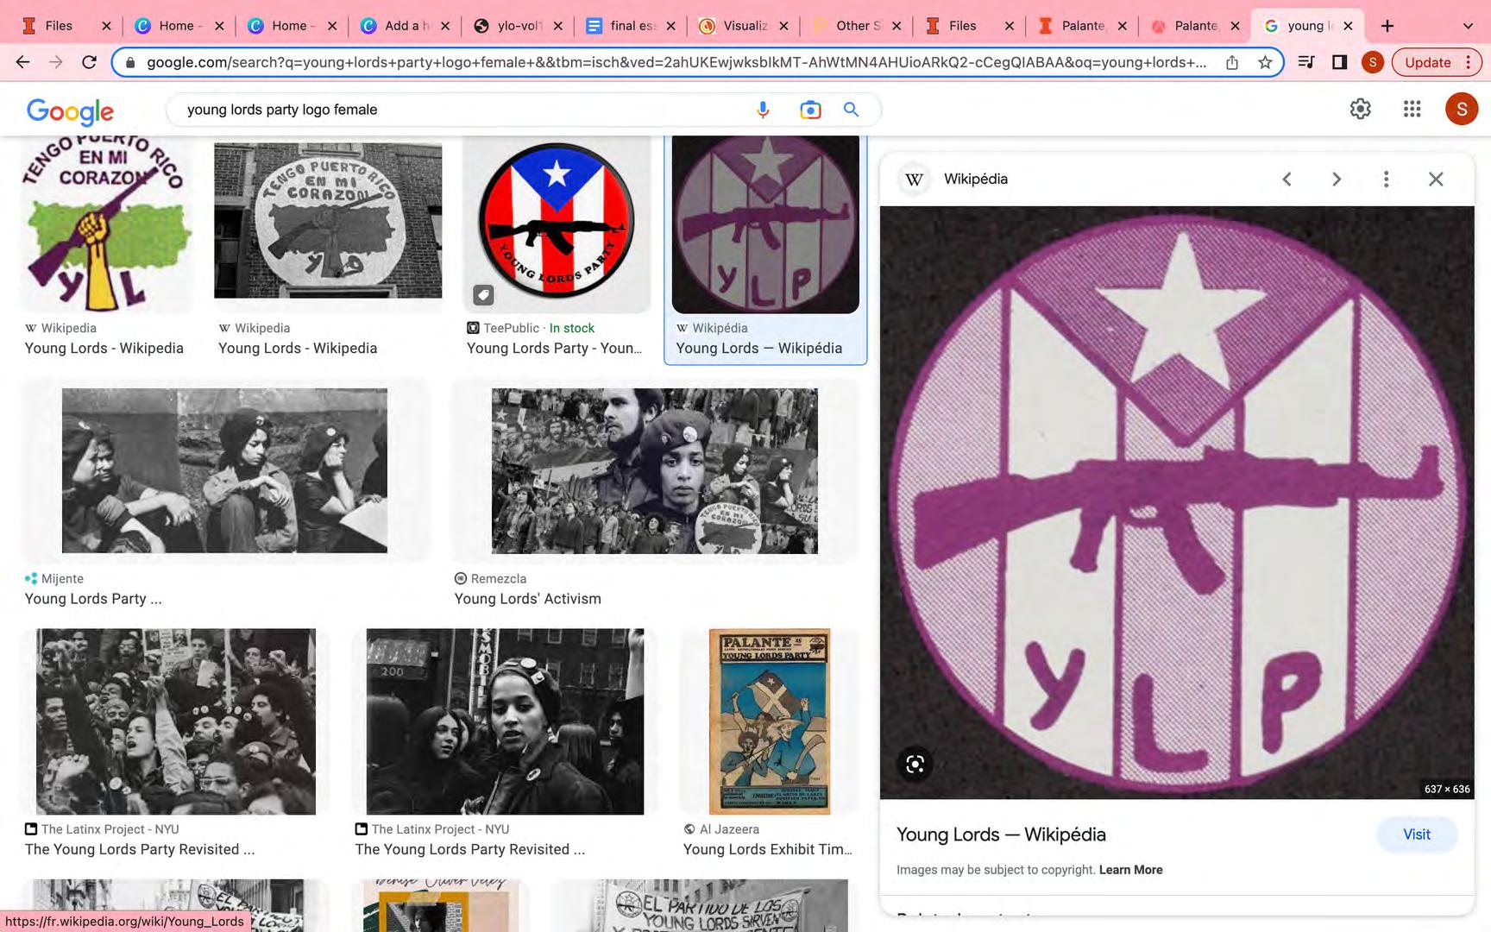
Task: Click the large YLP logo preview image
Action: coord(1177,502)
